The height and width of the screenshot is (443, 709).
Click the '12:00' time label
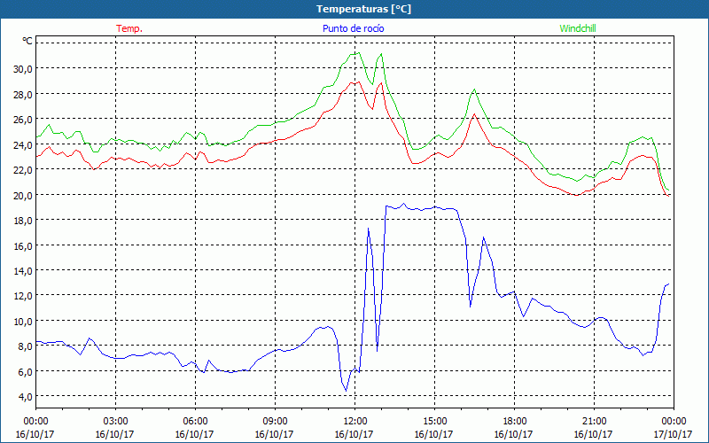click(354, 422)
